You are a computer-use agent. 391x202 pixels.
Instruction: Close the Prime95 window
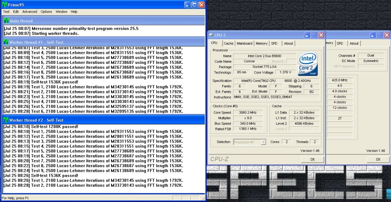pyautogui.click(x=201, y=5)
